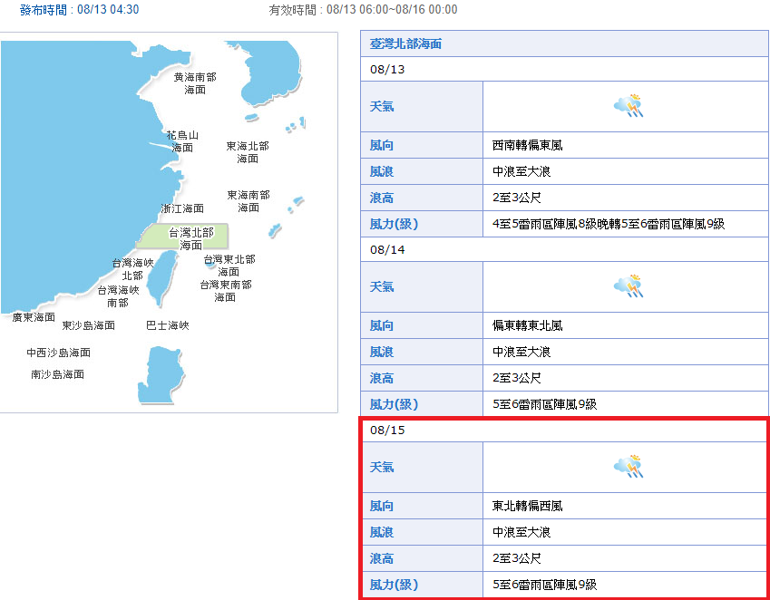The width and height of the screenshot is (770, 600).
Task: Click the 有效時間 validity period text
Action: 363,9
